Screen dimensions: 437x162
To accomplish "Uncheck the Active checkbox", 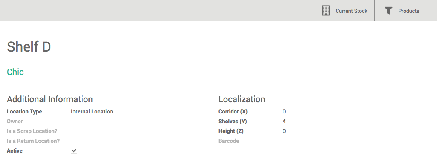I will click(74, 151).
